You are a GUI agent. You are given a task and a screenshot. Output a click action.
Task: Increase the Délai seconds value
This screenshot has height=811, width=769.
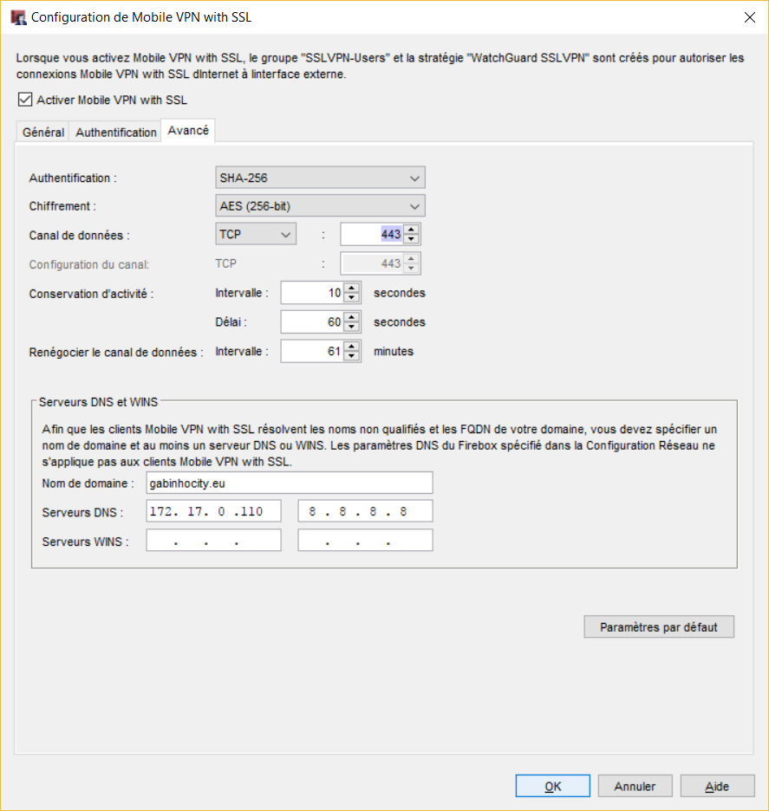tap(351, 316)
